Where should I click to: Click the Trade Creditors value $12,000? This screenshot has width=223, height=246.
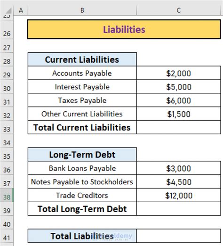[179, 195]
